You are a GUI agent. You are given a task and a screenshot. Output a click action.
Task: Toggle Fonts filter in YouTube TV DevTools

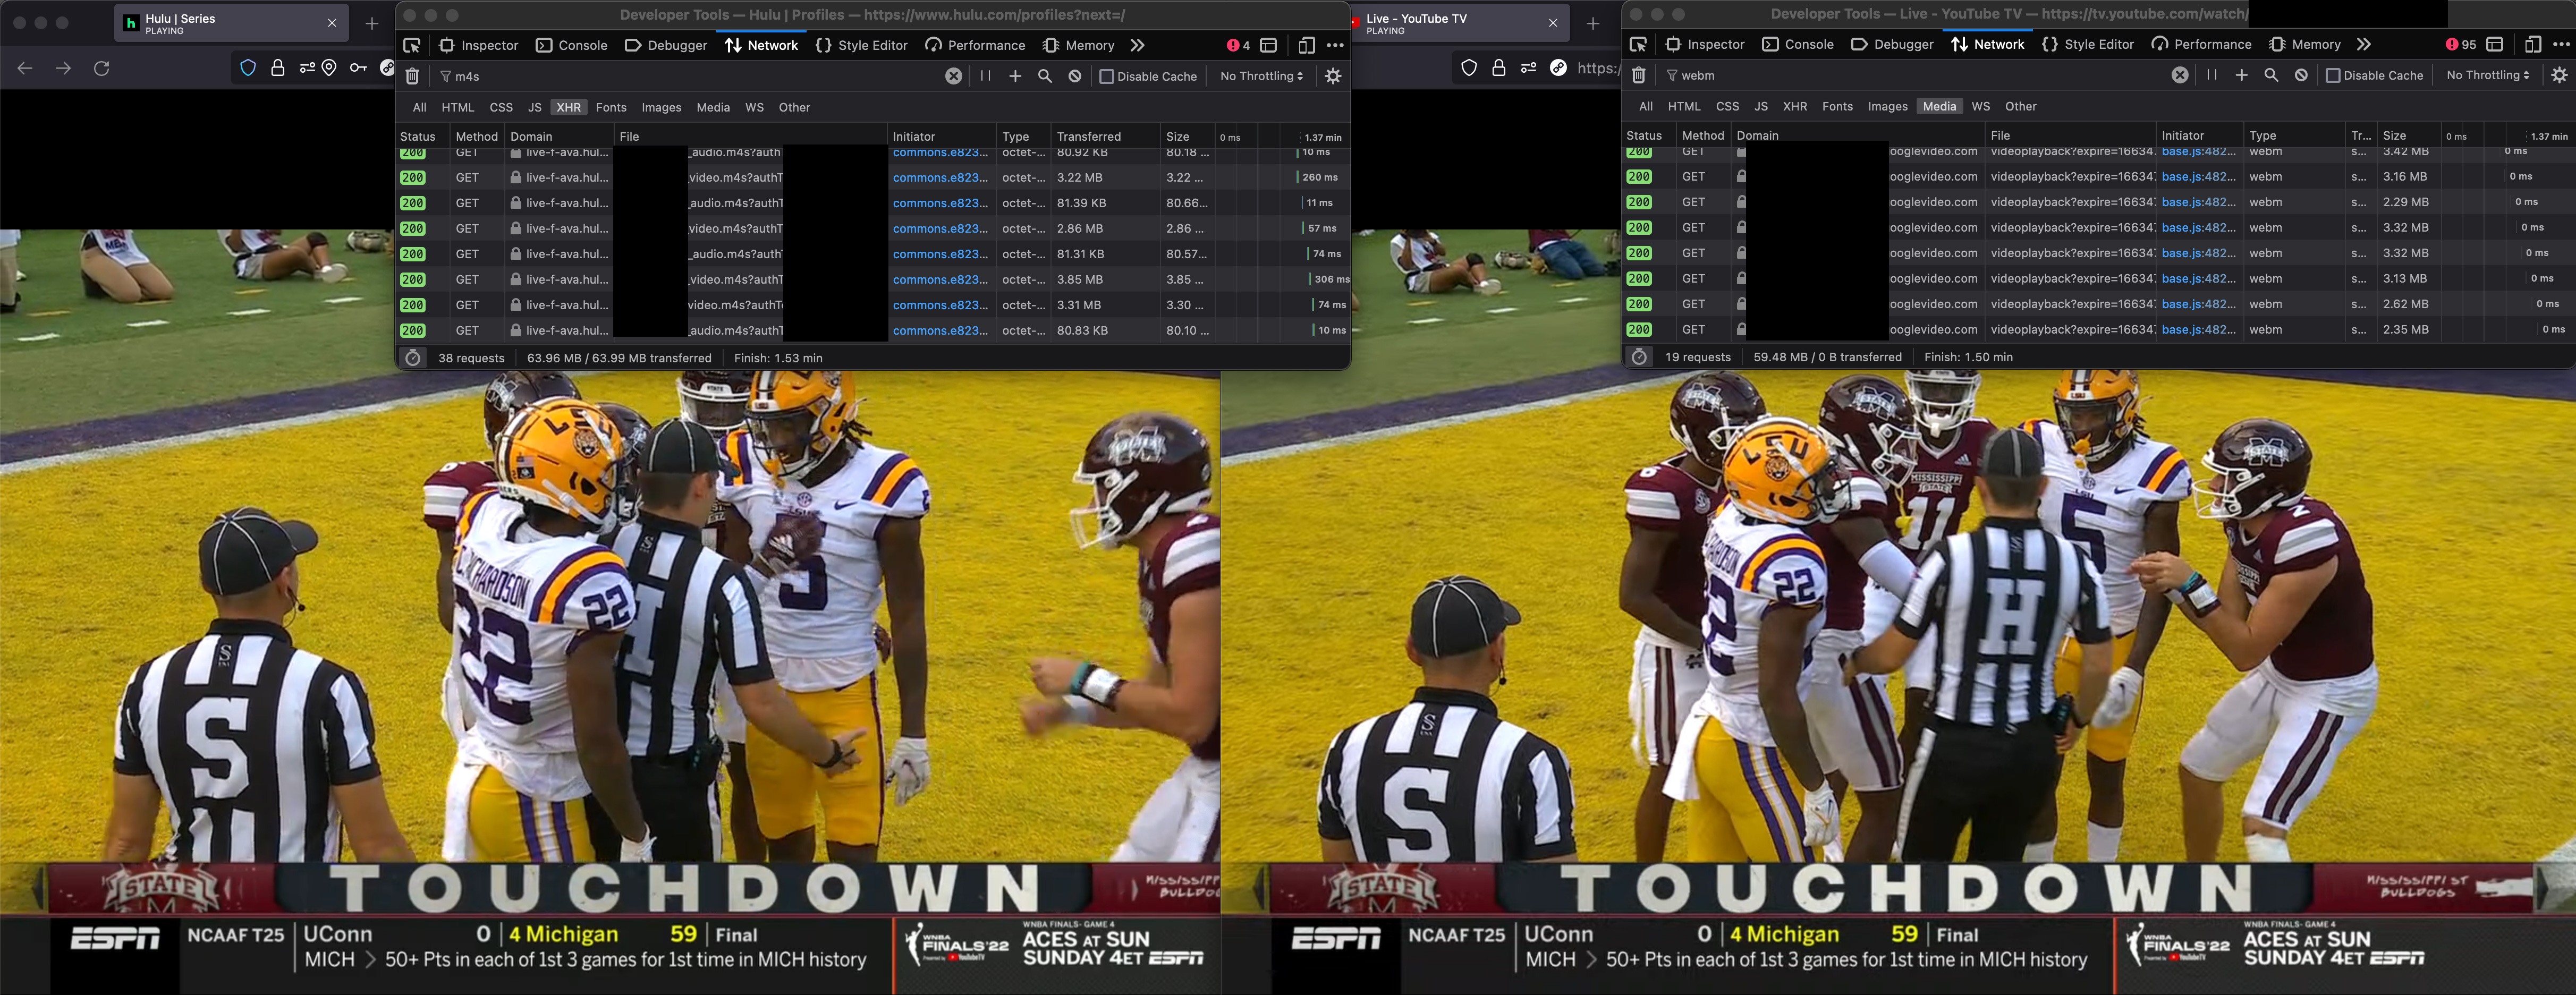[x=1837, y=106]
